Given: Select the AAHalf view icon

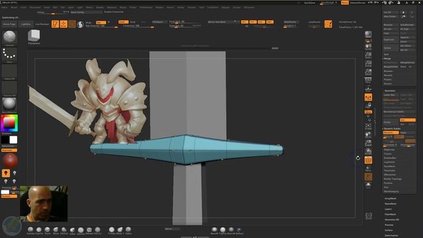Looking at the screenshot, I should 368,72.
